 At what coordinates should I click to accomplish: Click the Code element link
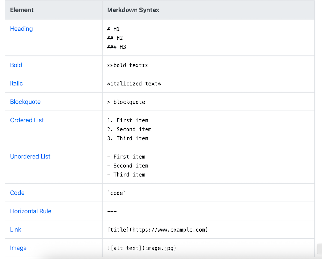(x=17, y=193)
